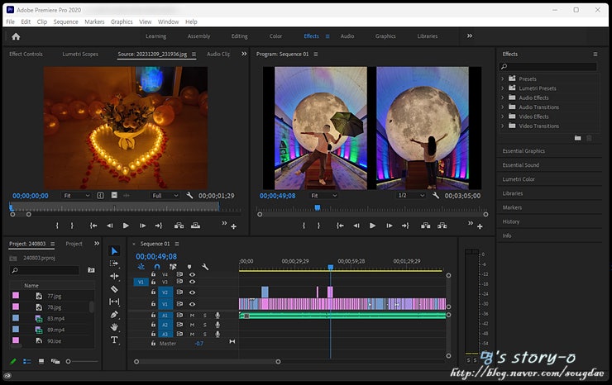Select the Ripple Edit tool
This screenshot has height=385, width=612.
(x=114, y=276)
